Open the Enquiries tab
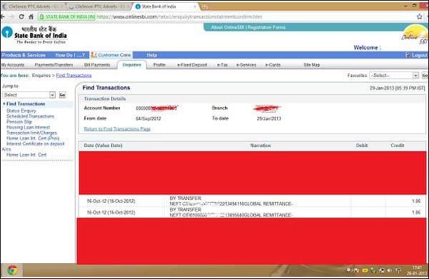429x279 pixels. point(132,65)
